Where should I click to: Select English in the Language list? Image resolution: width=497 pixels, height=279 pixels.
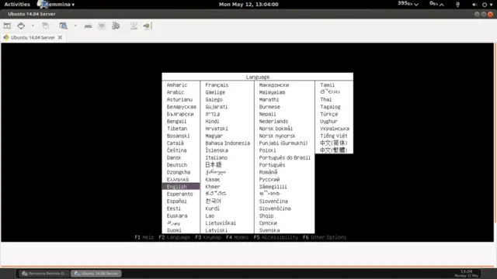(x=181, y=187)
